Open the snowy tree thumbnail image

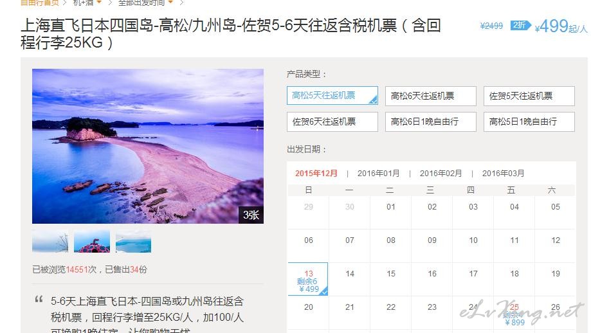pyautogui.click(x=50, y=242)
